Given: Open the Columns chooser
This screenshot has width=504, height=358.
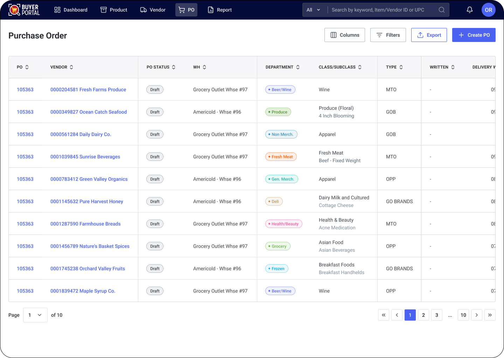Looking at the screenshot, I should (x=344, y=35).
